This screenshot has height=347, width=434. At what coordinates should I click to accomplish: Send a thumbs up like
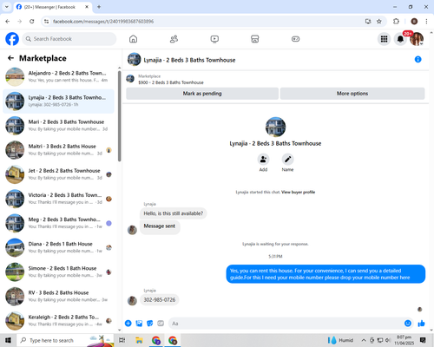(421, 324)
